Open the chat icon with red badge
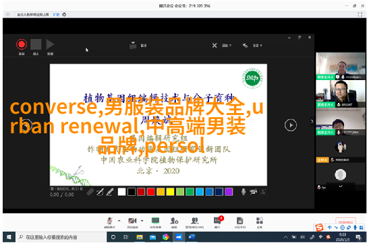Image resolution: width=371 pixels, height=247 pixels. click(217, 221)
